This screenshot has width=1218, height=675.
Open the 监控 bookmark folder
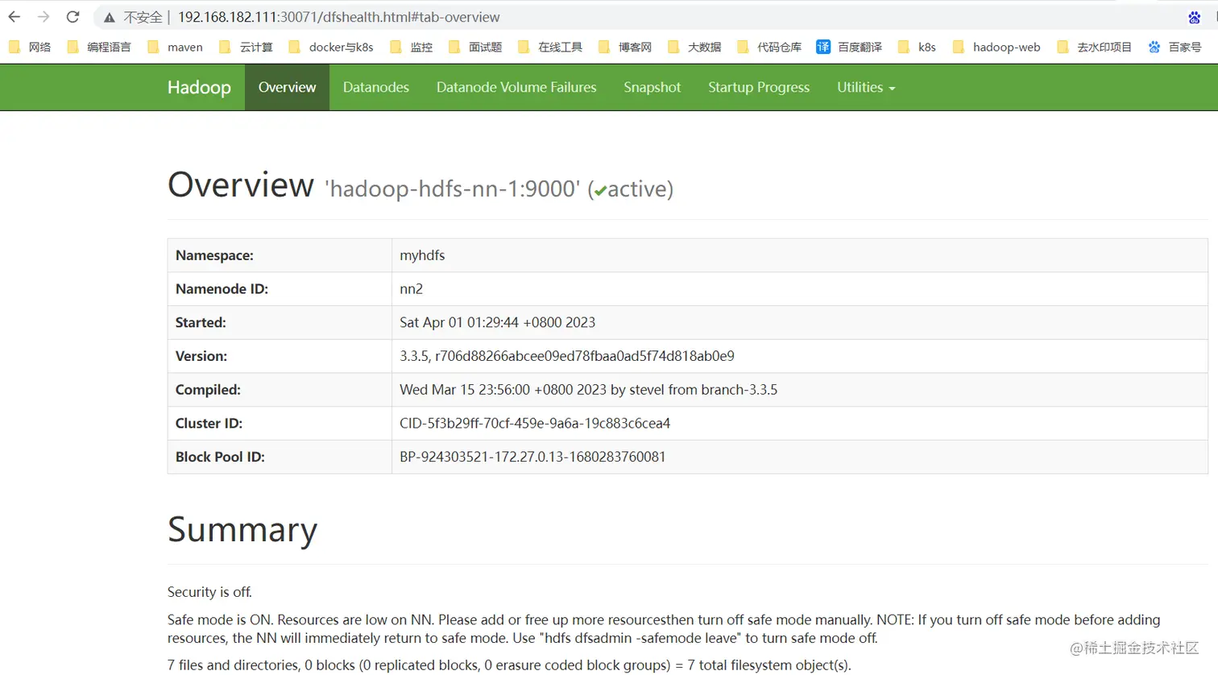412,47
